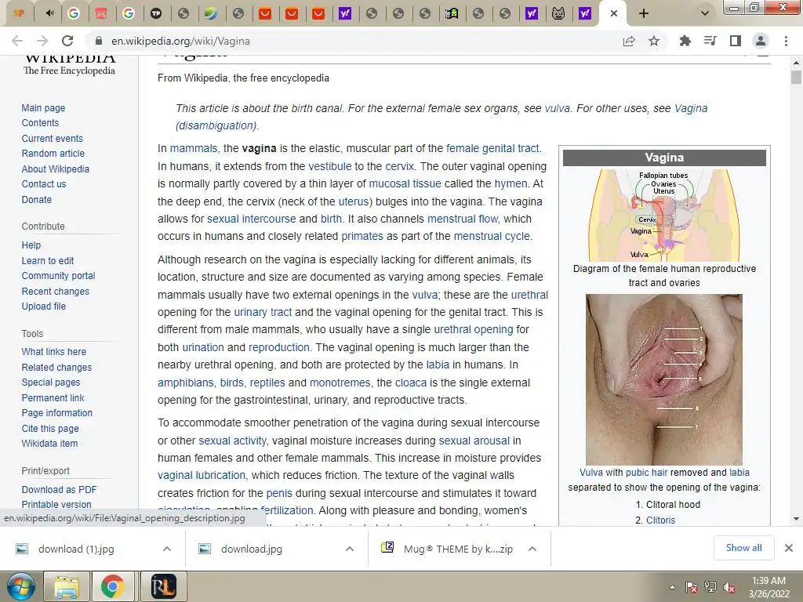The height and width of the screenshot is (602, 803).
Task: Open the Recent changes link
Action: [56, 292]
